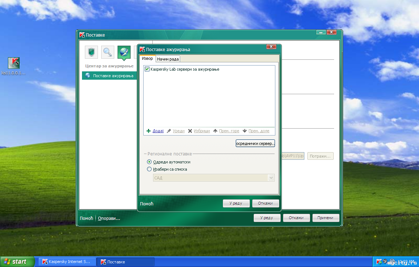Click the X Избриши icon

190,131
